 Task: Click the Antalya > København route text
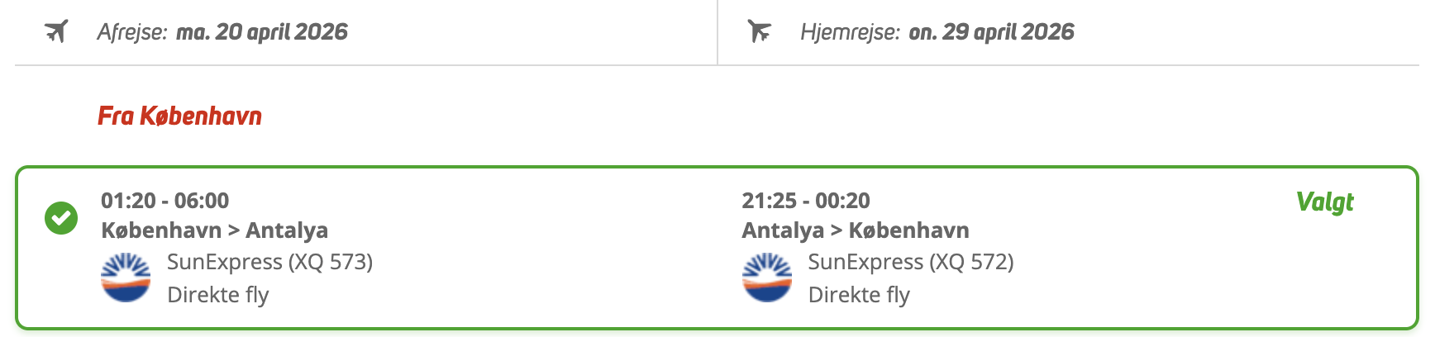coord(856,230)
